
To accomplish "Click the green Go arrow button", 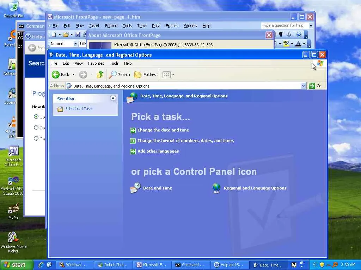I will tap(312, 86).
